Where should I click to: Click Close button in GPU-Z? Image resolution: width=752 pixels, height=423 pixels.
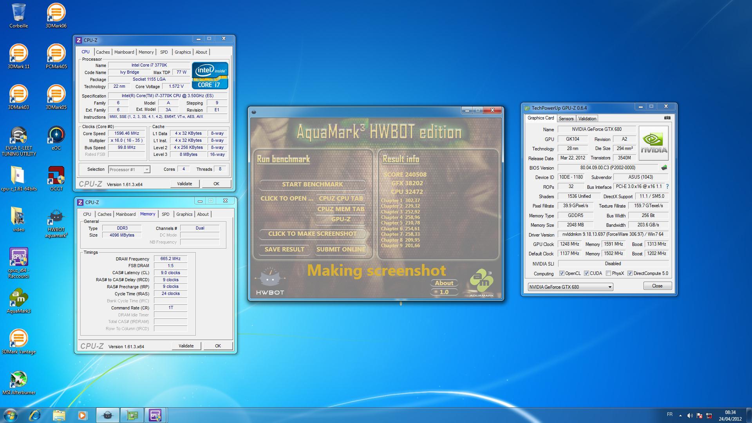[x=657, y=286]
